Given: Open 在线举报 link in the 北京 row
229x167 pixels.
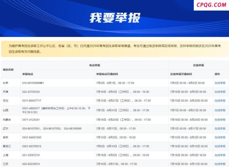Looking at the screenshot, I should pos(220,83).
